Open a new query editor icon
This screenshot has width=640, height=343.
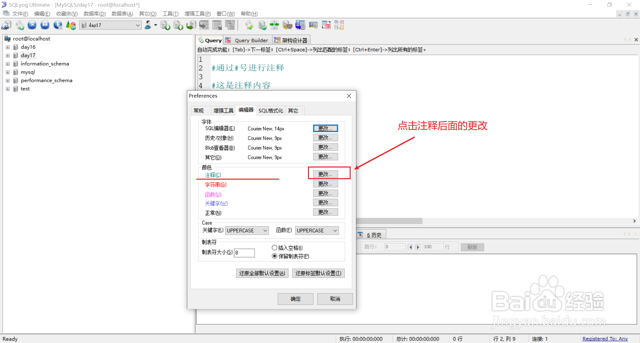pos(20,25)
